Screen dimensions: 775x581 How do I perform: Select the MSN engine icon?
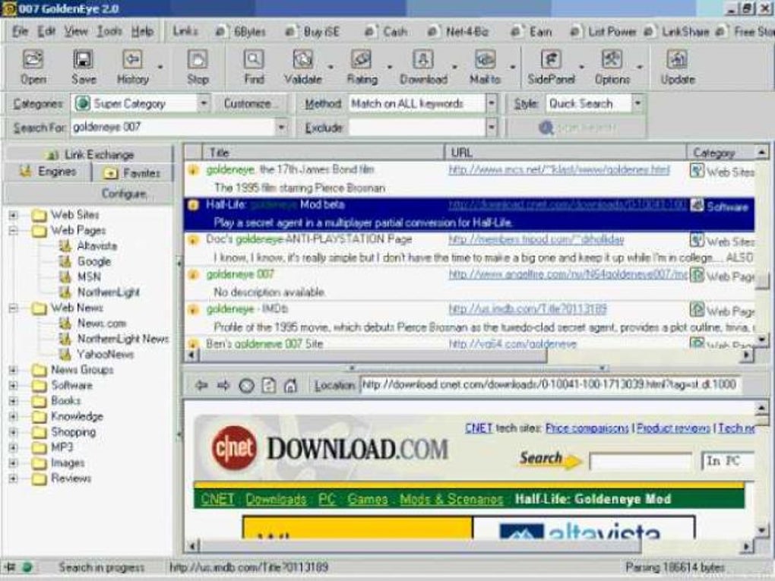[x=65, y=276]
